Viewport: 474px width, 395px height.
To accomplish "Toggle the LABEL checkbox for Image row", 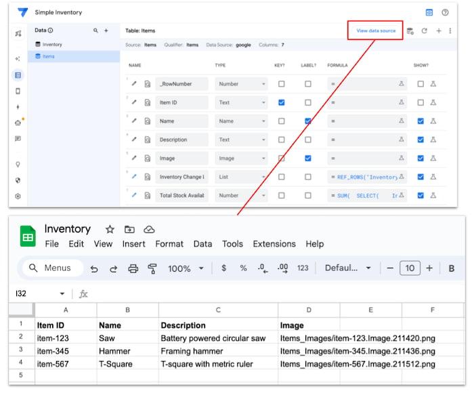I will (x=308, y=159).
